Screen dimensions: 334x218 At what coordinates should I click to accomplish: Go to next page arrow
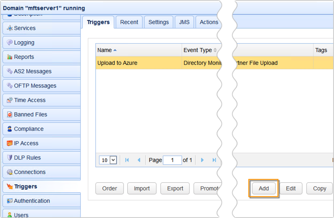[x=202, y=160]
